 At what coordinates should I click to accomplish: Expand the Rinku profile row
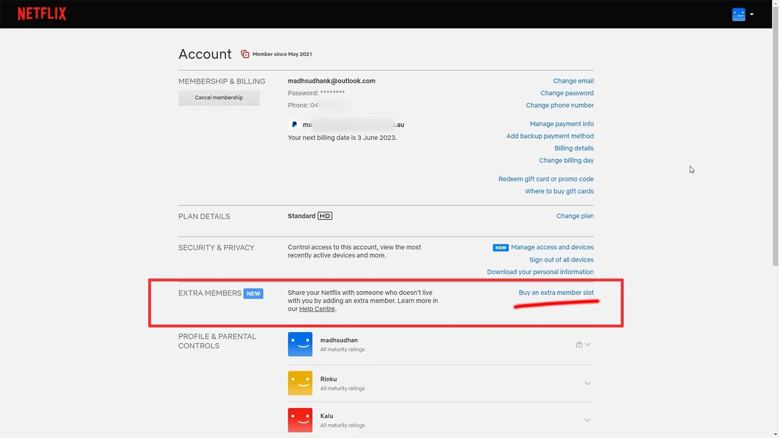tap(588, 383)
